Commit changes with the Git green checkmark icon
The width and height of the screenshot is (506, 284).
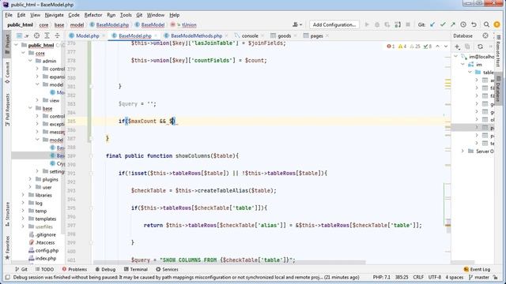point(443,24)
